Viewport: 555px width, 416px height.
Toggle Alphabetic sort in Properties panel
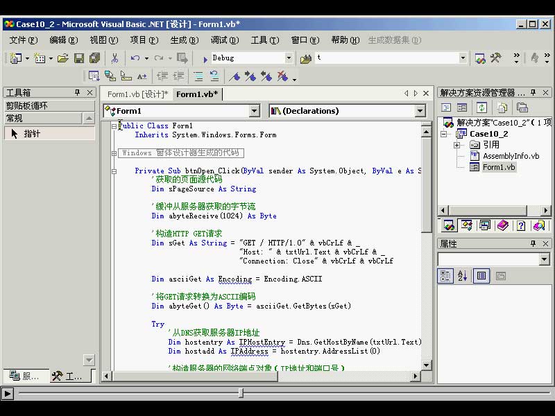pyautogui.click(x=462, y=276)
